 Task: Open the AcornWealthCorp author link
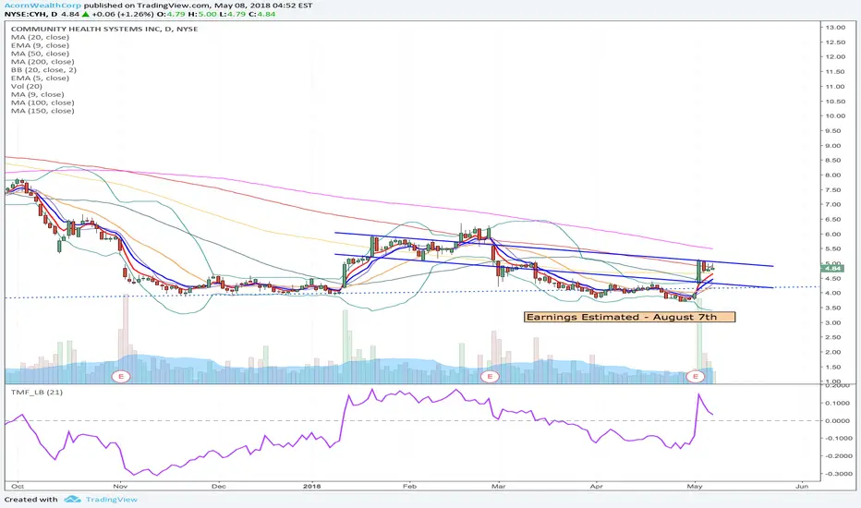42,5
